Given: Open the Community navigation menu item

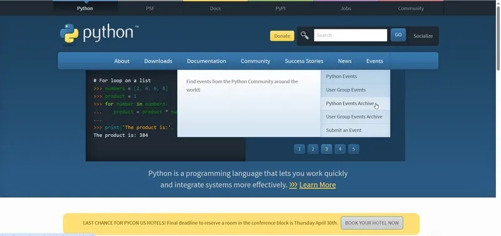Looking at the screenshot, I should [256, 61].
